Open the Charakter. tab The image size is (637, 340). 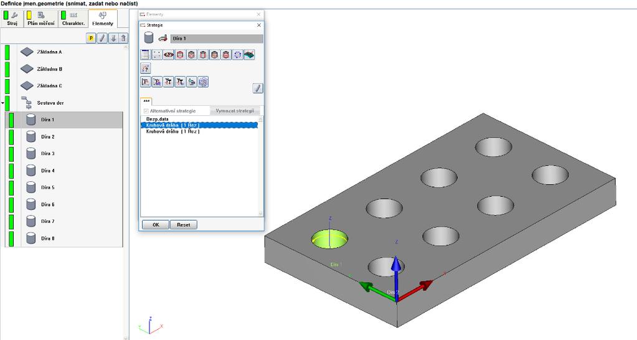(73, 19)
